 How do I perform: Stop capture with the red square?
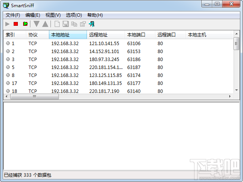point(16,24)
